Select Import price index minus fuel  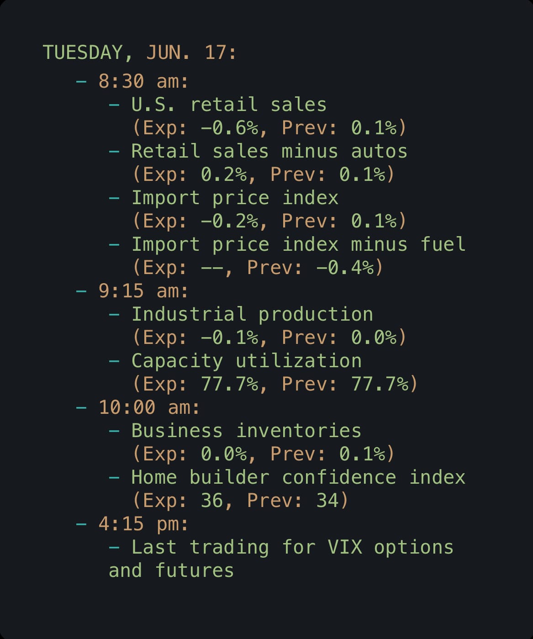(298, 244)
